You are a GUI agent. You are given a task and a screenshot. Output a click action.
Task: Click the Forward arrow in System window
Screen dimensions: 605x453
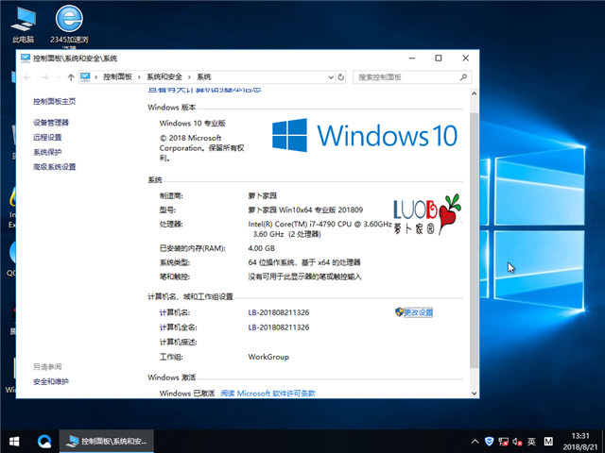pyautogui.click(x=44, y=77)
